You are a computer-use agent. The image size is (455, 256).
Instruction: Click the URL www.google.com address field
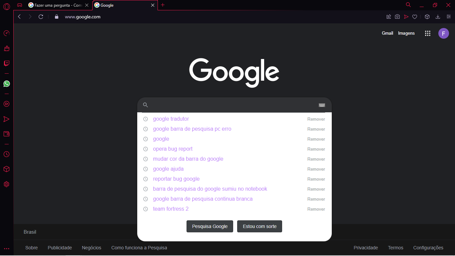tap(83, 17)
